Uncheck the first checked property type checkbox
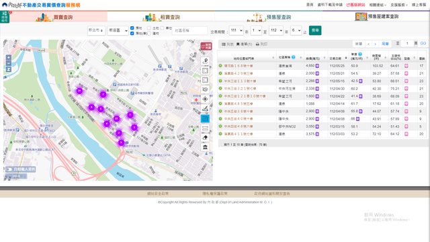 tap(132, 28)
